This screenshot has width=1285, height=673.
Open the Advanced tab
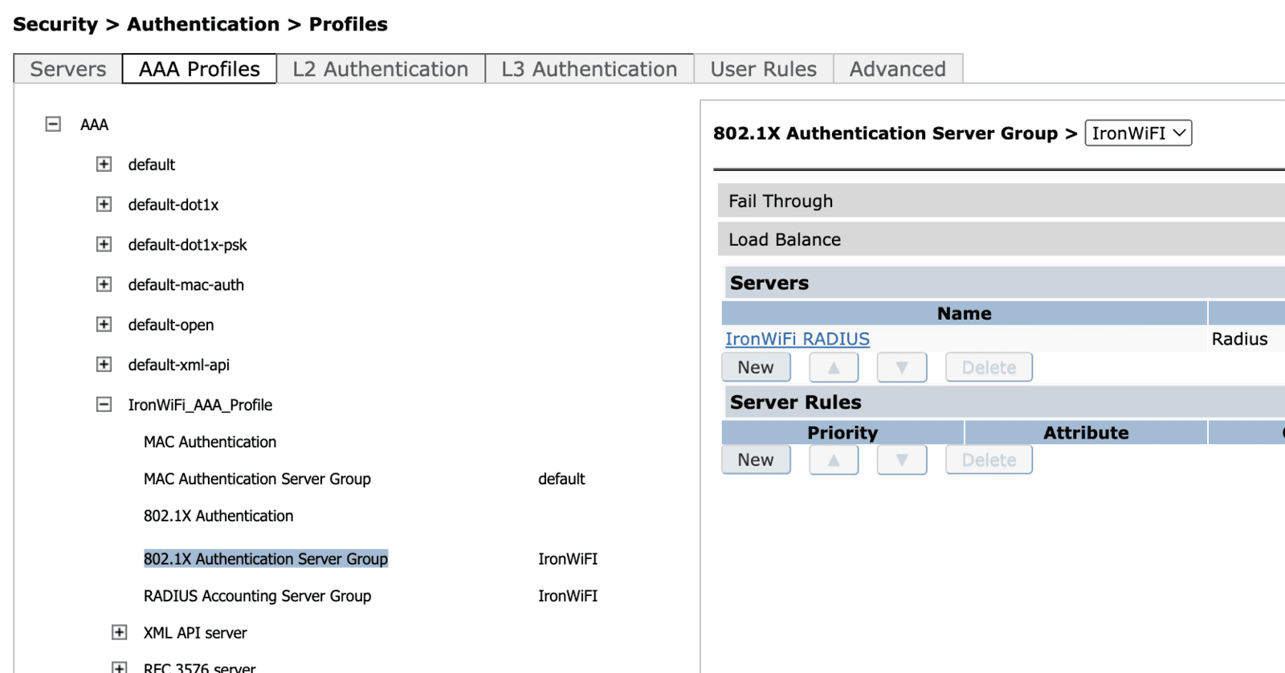coord(897,69)
